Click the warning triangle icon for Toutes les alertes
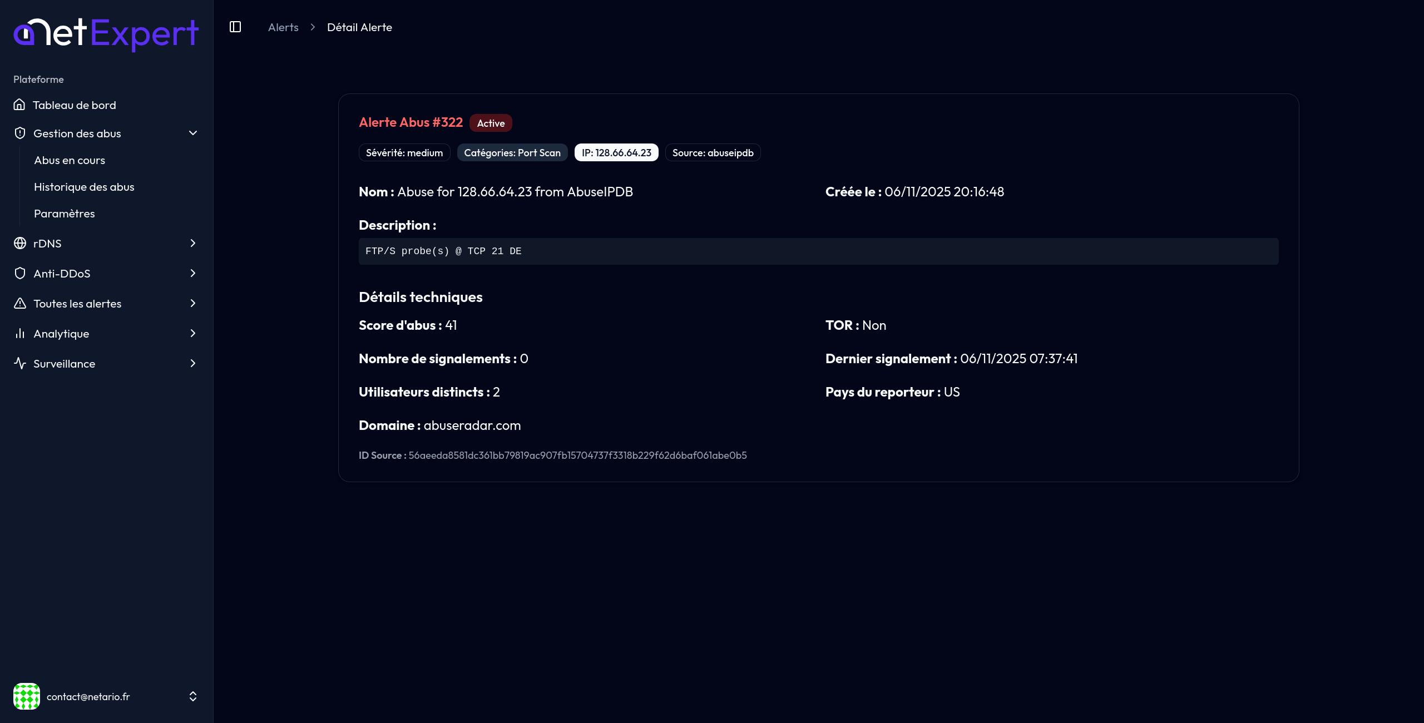The image size is (1424, 723). tap(20, 303)
